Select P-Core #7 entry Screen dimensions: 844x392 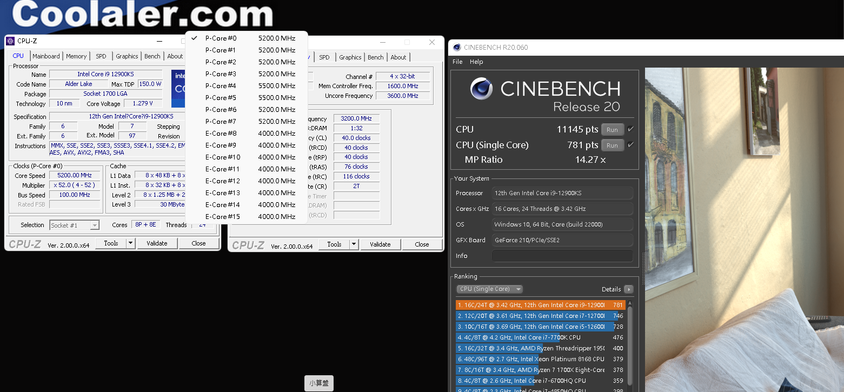tap(247, 122)
